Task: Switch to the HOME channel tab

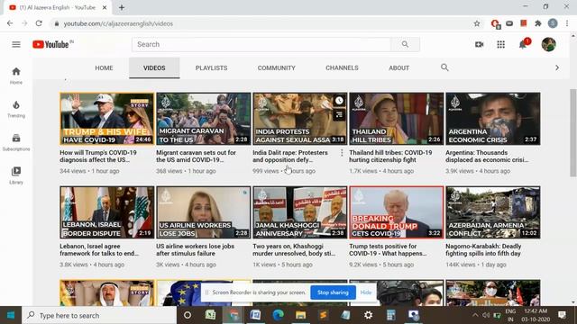Action: point(105,68)
